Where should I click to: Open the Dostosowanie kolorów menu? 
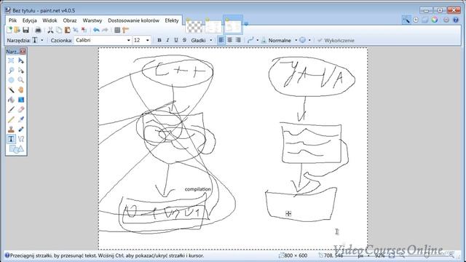(134, 20)
